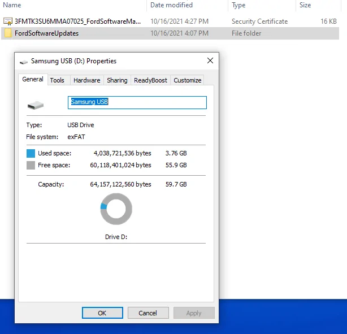Select the 3FMTK3SU6MMA07025_FordSoftwareMa... file name
Screen dimensions: 347x334
coord(77,21)
